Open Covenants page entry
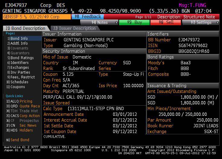Viewport: 222px width, 159px height. pos(18,48)
